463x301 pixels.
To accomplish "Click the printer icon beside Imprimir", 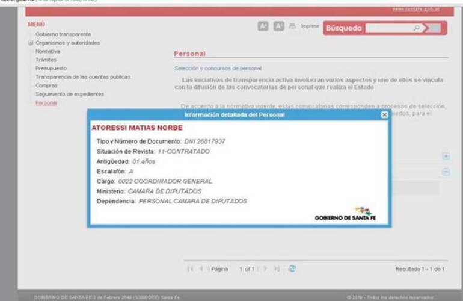I will (292, 26).
